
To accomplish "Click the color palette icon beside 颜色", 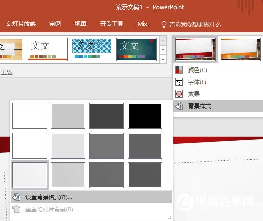I will [179, 70].
